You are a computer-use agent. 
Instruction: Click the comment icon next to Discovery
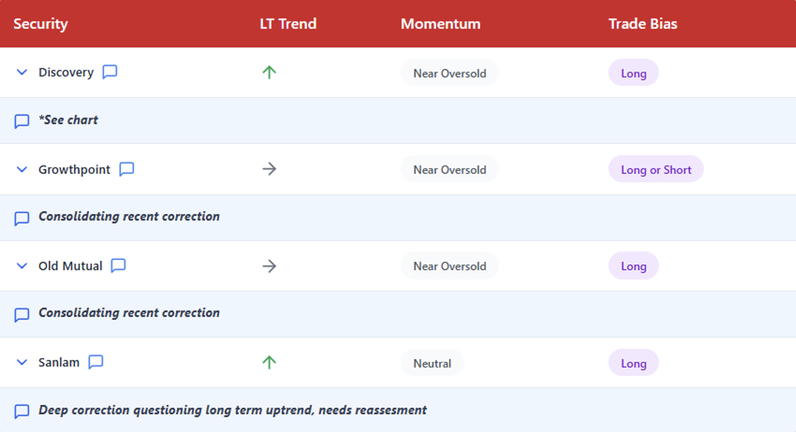[110, 72]
